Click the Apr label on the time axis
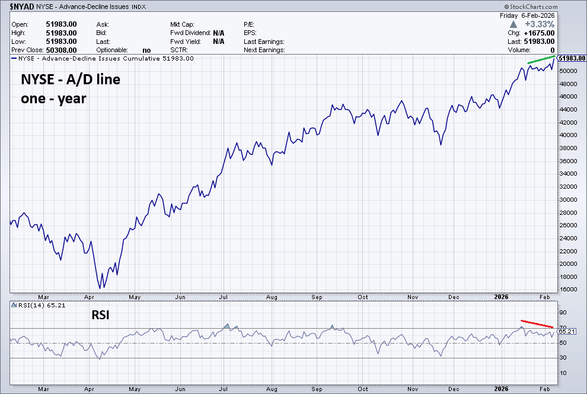587x394 pixels. coord(90,296)
